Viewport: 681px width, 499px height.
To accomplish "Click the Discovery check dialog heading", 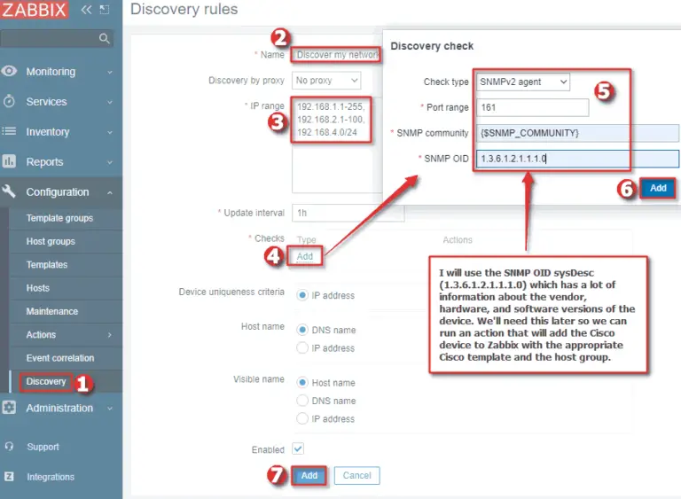I will pos(432,46).
